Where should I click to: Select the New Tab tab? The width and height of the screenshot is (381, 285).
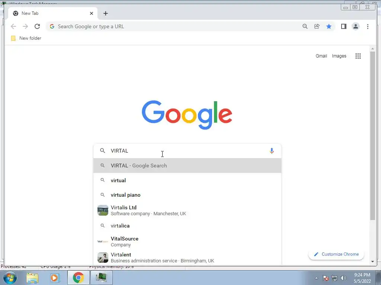53,13
